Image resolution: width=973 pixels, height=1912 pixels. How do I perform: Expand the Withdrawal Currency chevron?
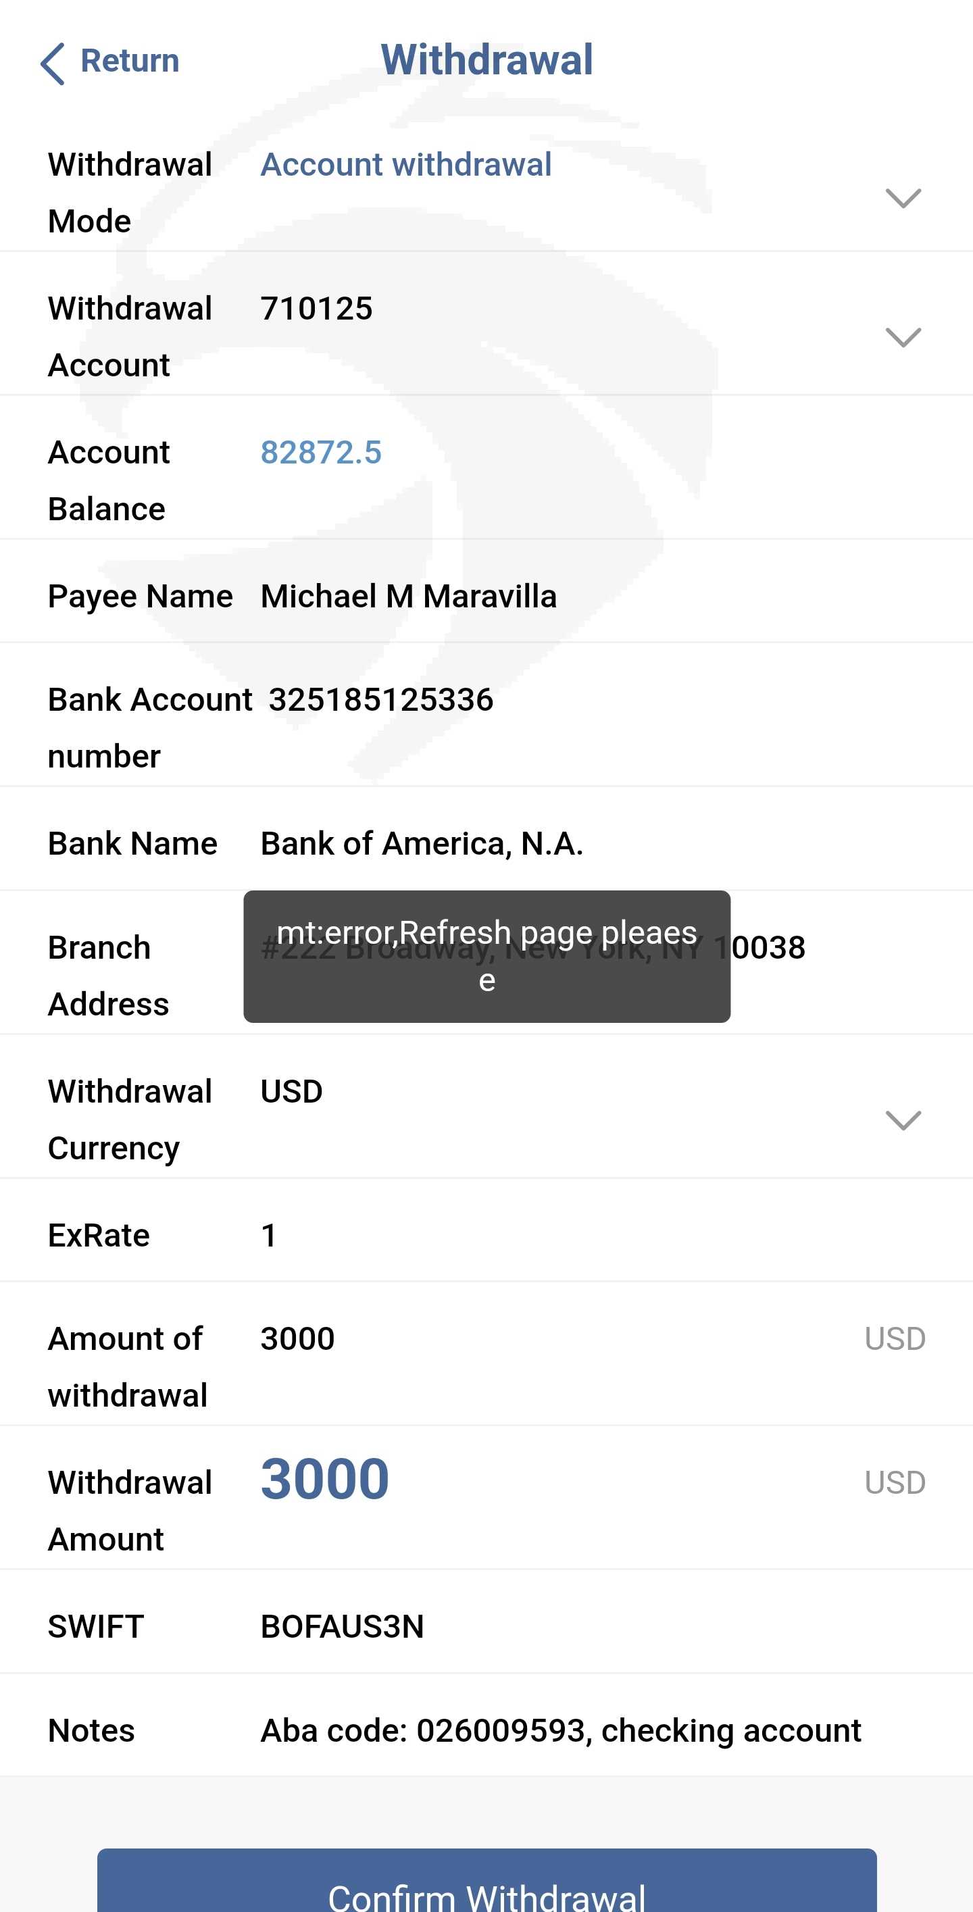[903, 1120]
